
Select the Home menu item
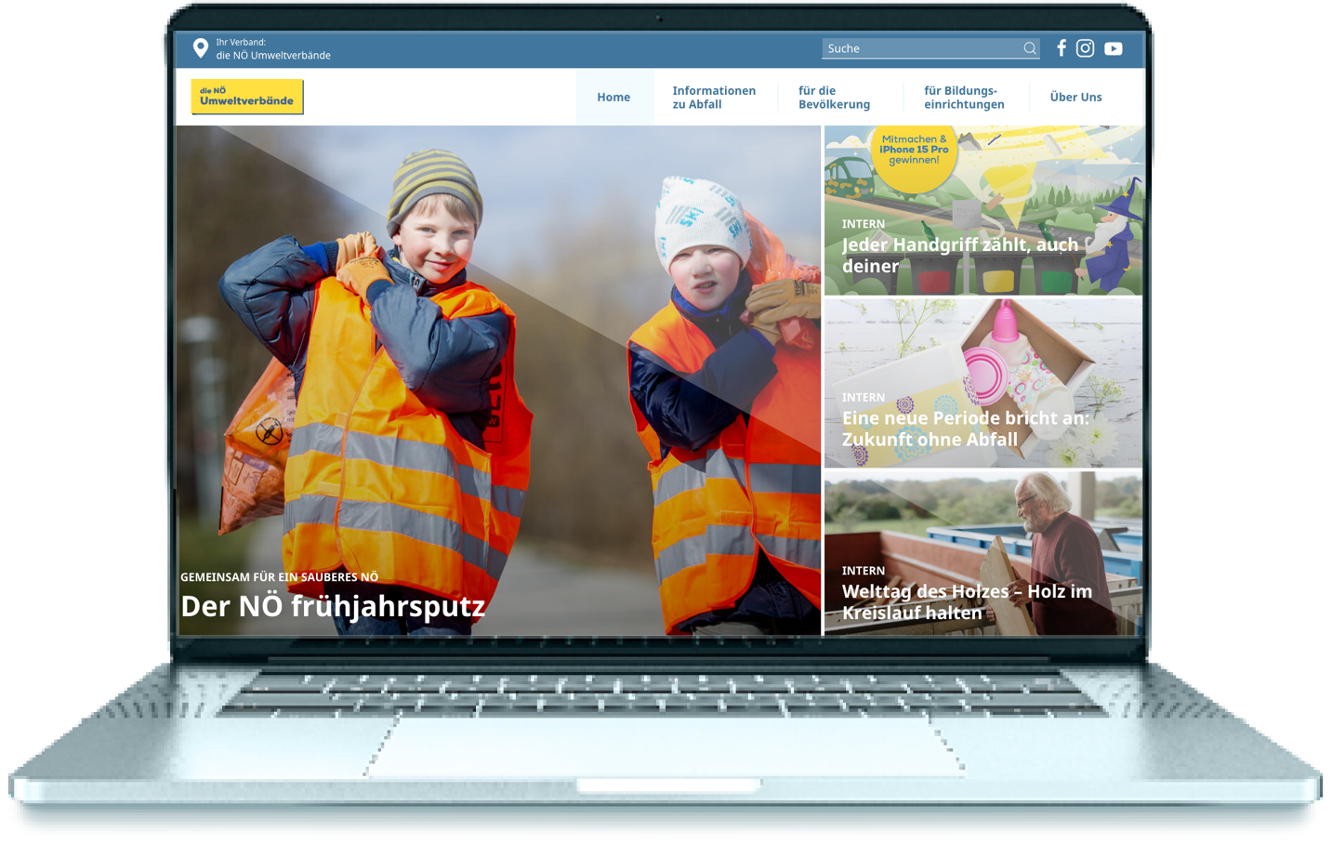point(613,97)
